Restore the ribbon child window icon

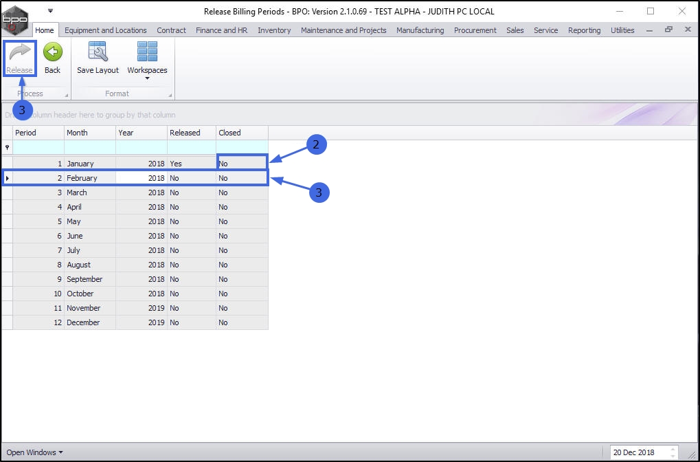click(x=668, y=30)
